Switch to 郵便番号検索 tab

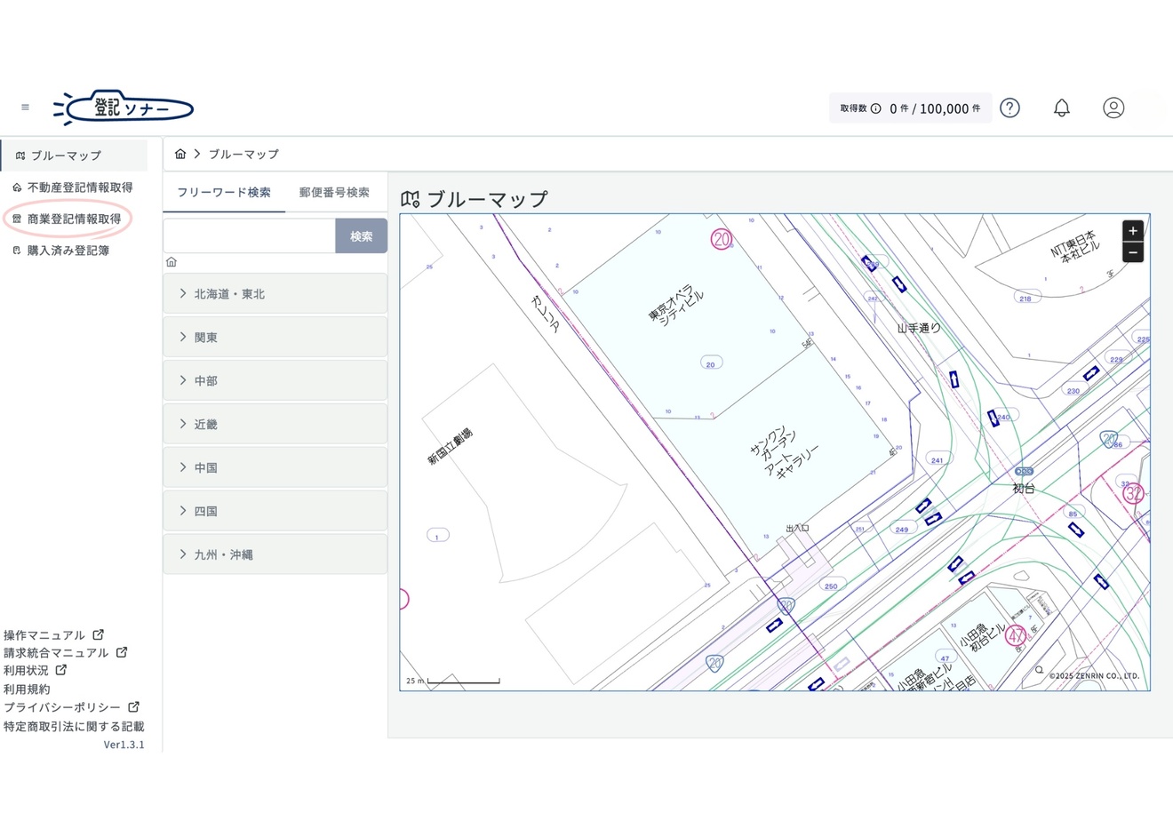(334, 192)
